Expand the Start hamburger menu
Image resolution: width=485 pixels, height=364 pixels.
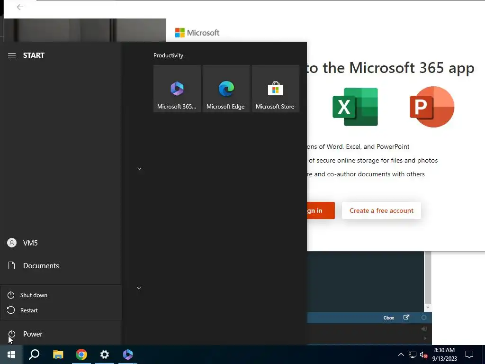click(x=12, y=55)
